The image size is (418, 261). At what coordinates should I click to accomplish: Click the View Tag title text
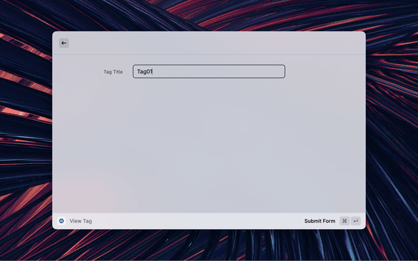(81, 221)
